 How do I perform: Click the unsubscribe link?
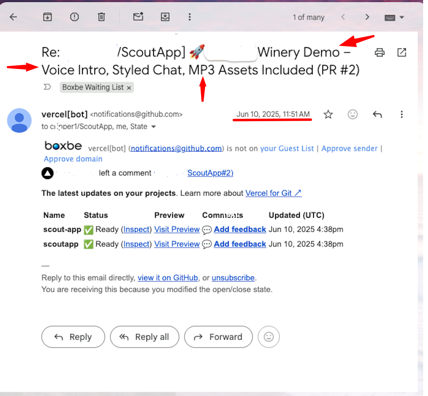pyautogui.click(x=233, y=278)
